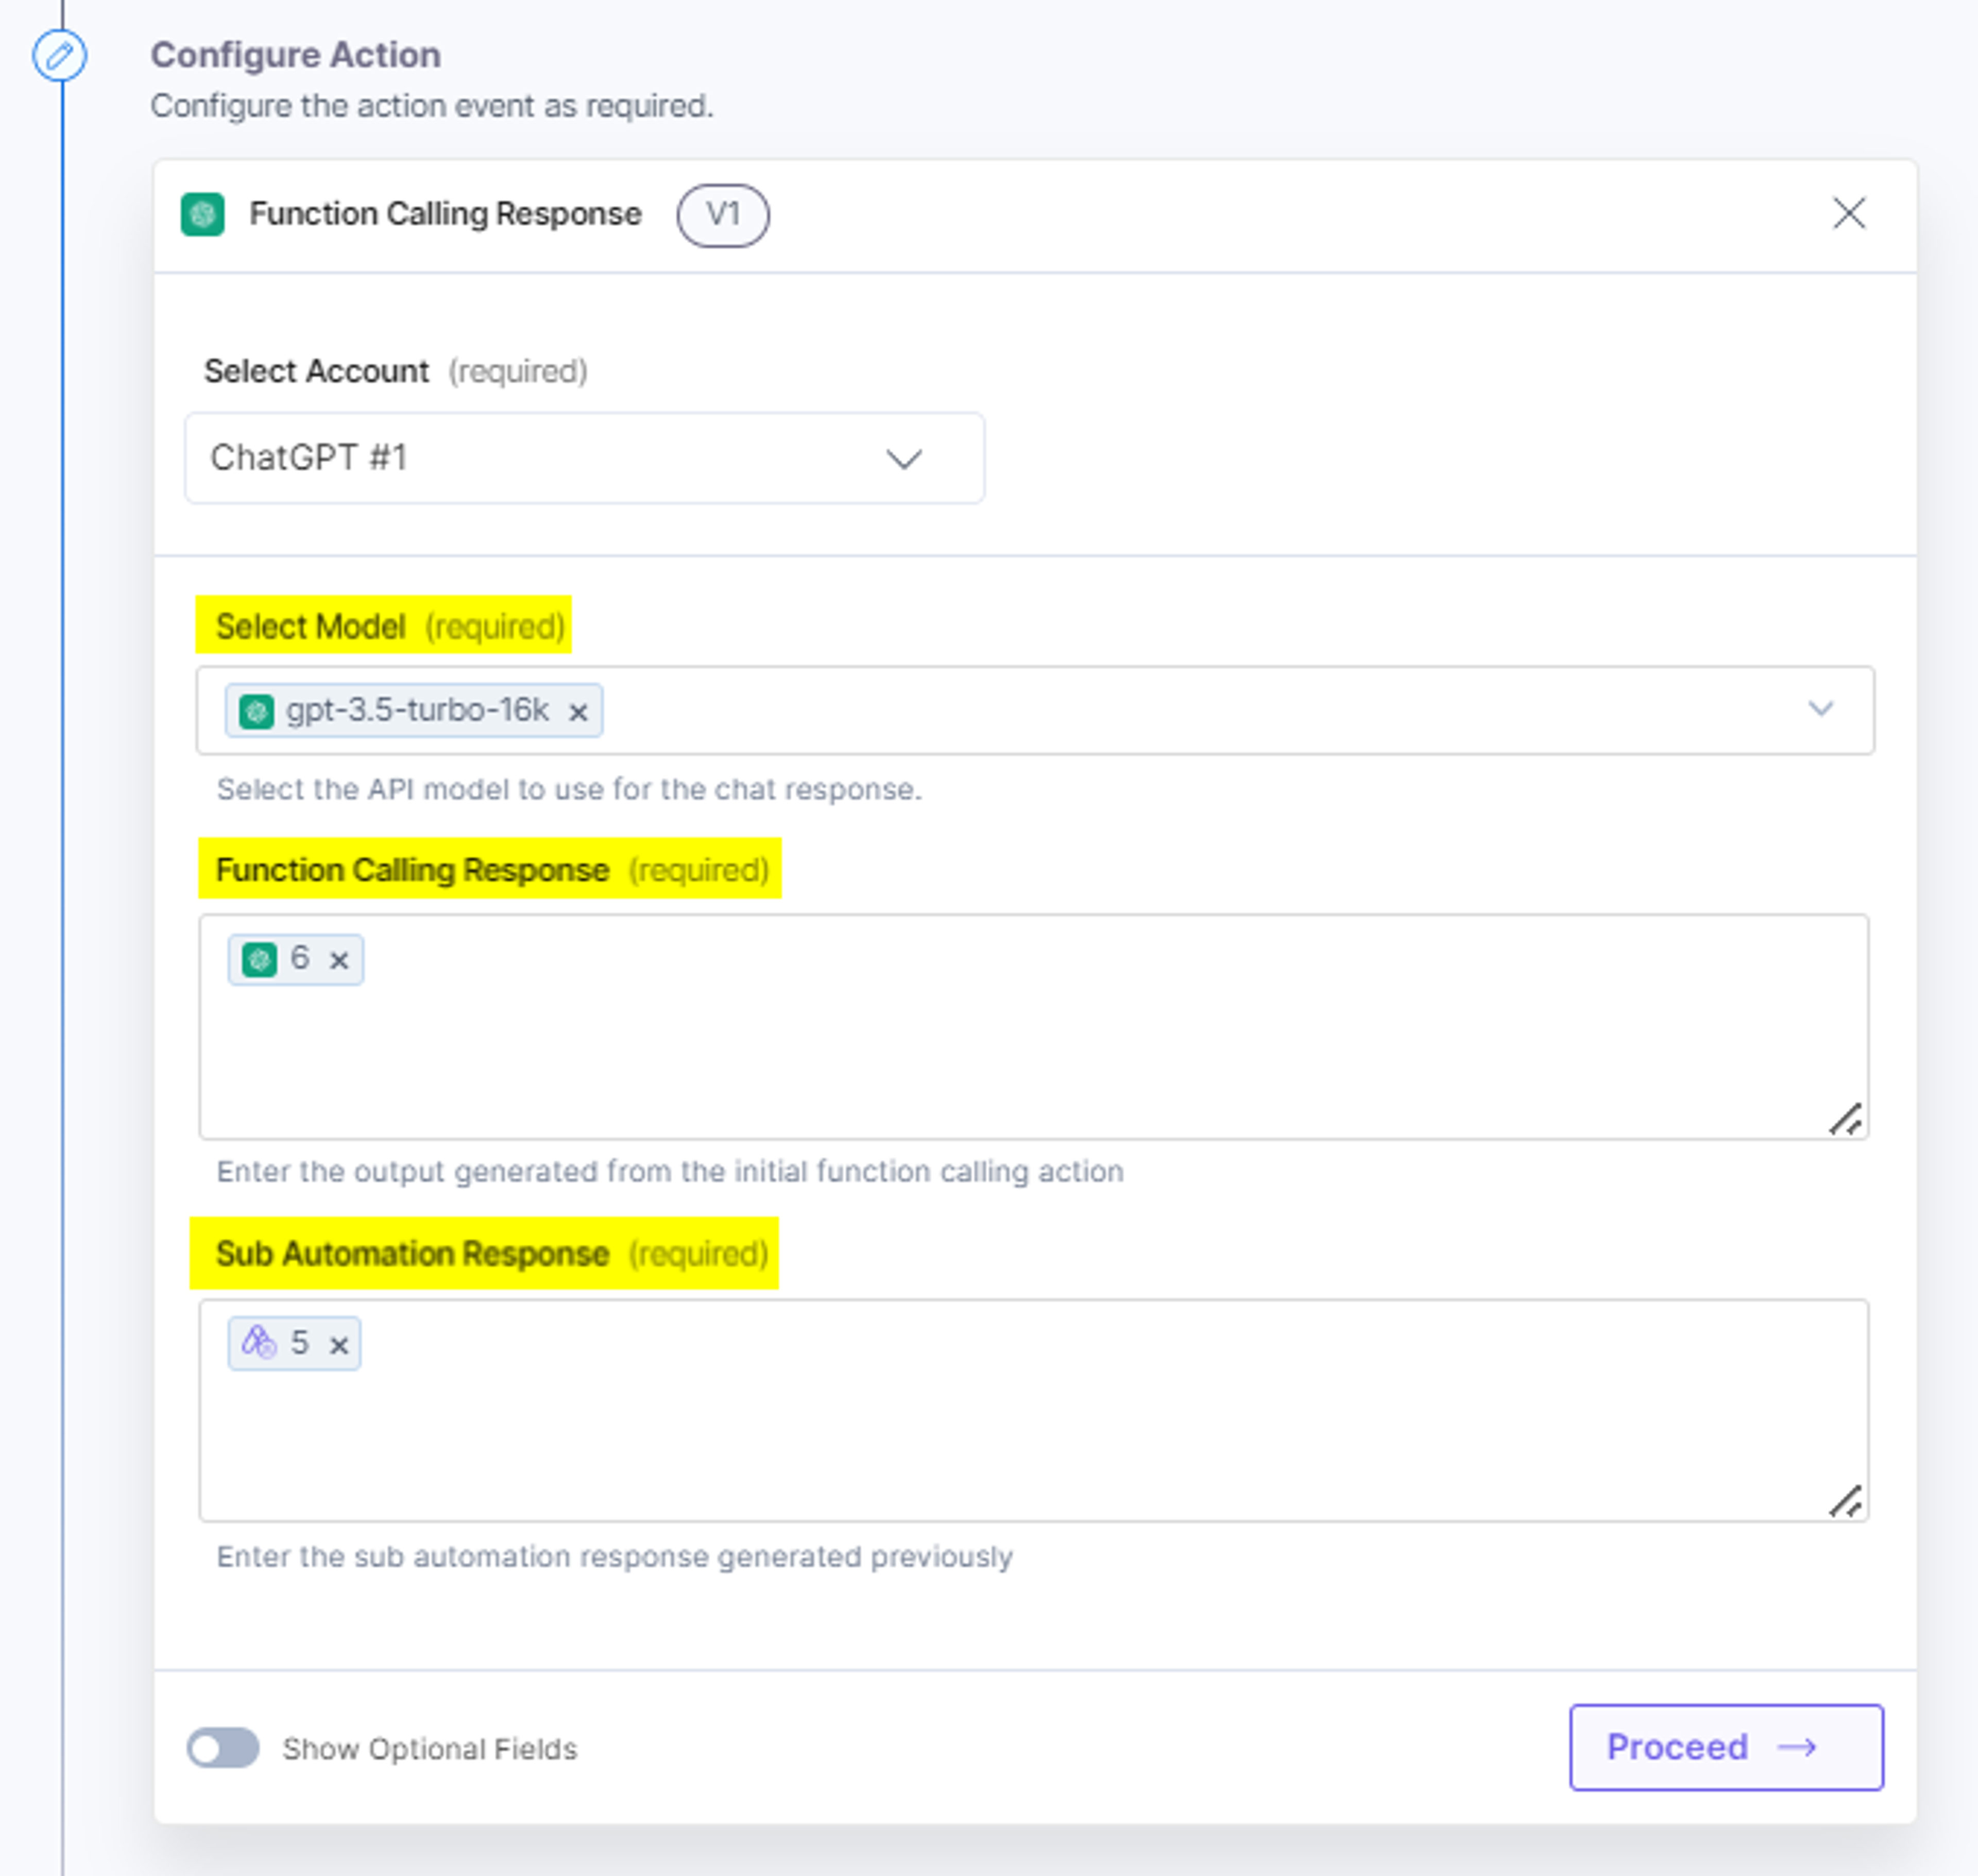Expand the Select Model dropdown arrow

pyautogui.click(x=1821, y=709)
